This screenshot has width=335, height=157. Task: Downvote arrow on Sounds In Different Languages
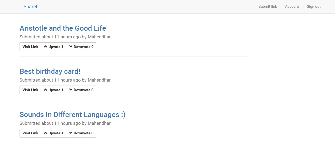pyautogui.click(x=71, y=133)
